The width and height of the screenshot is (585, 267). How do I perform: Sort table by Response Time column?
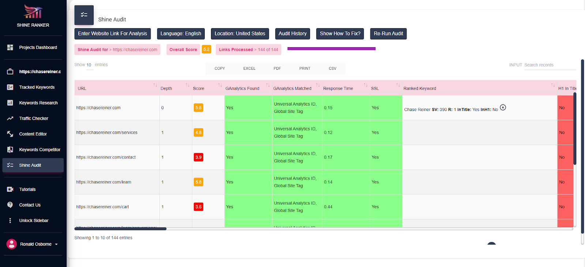pos(366,85)
